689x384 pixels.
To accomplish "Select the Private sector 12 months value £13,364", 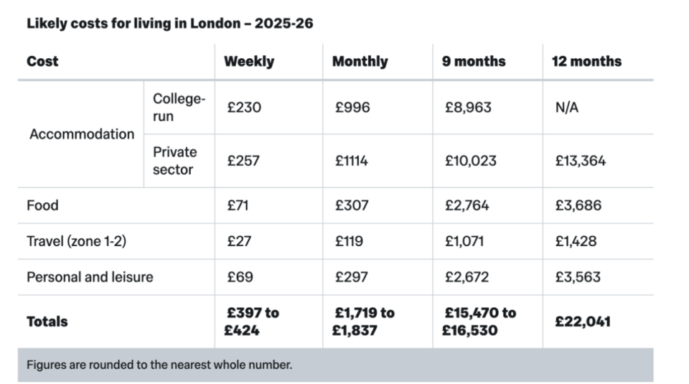I will 580,161.
